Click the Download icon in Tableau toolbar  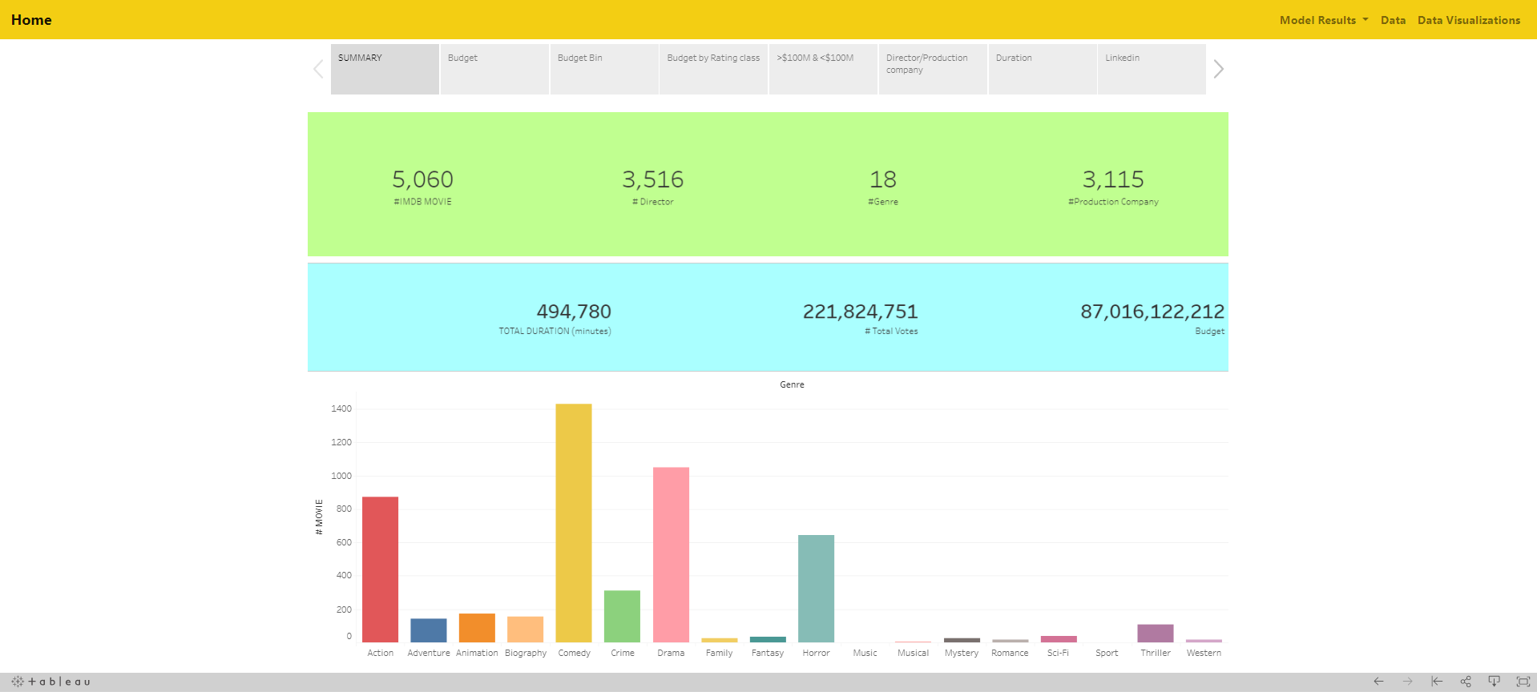point(1495,682)
